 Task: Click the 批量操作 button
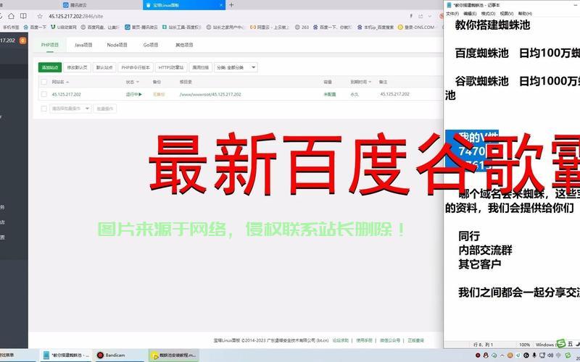tap(105, 109)
